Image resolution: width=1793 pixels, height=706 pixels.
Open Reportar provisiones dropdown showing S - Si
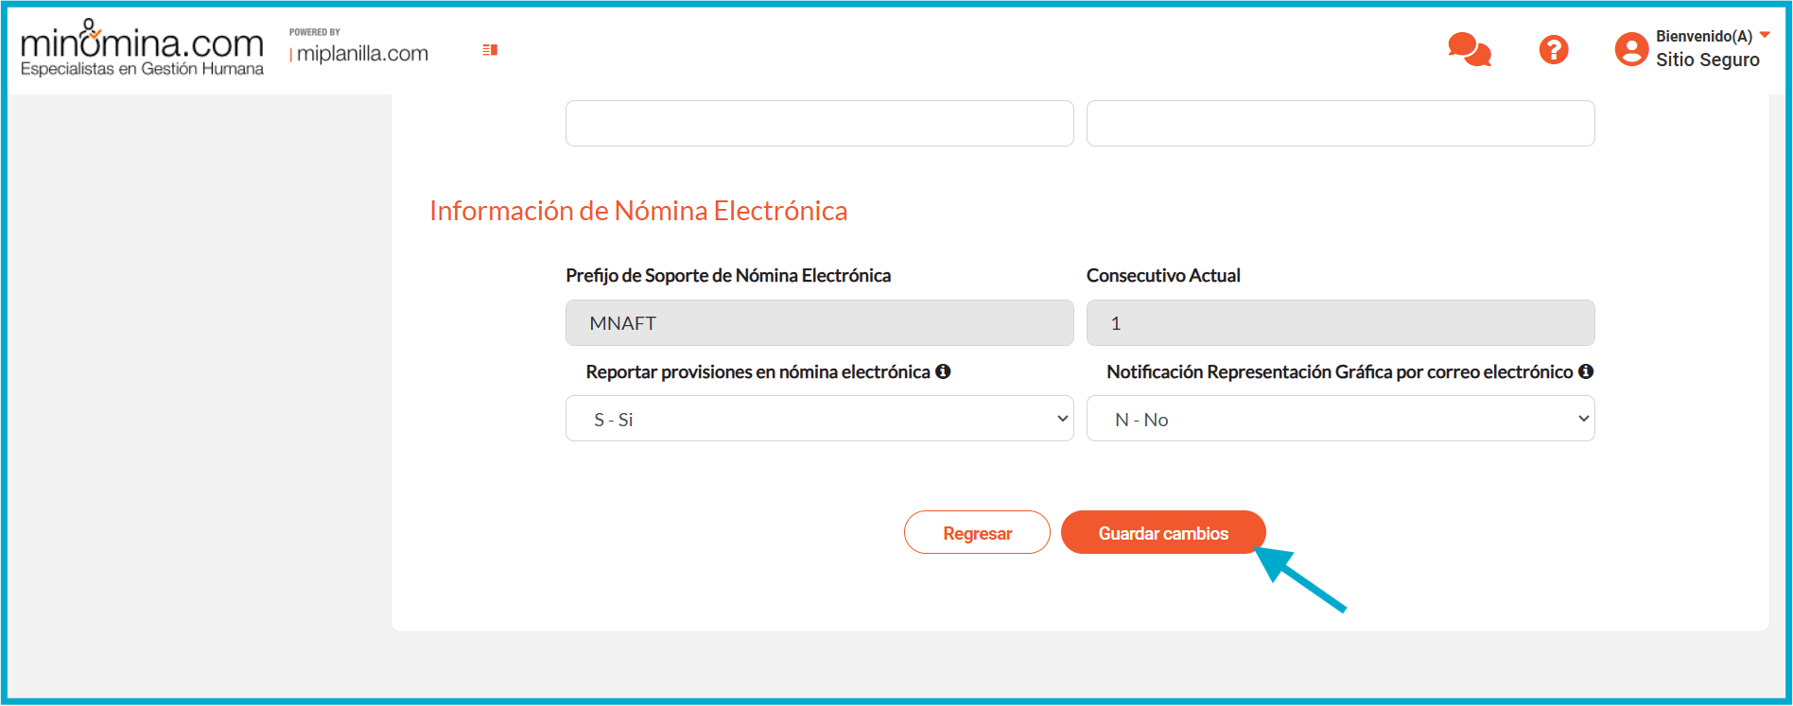[x=819, y=419]
